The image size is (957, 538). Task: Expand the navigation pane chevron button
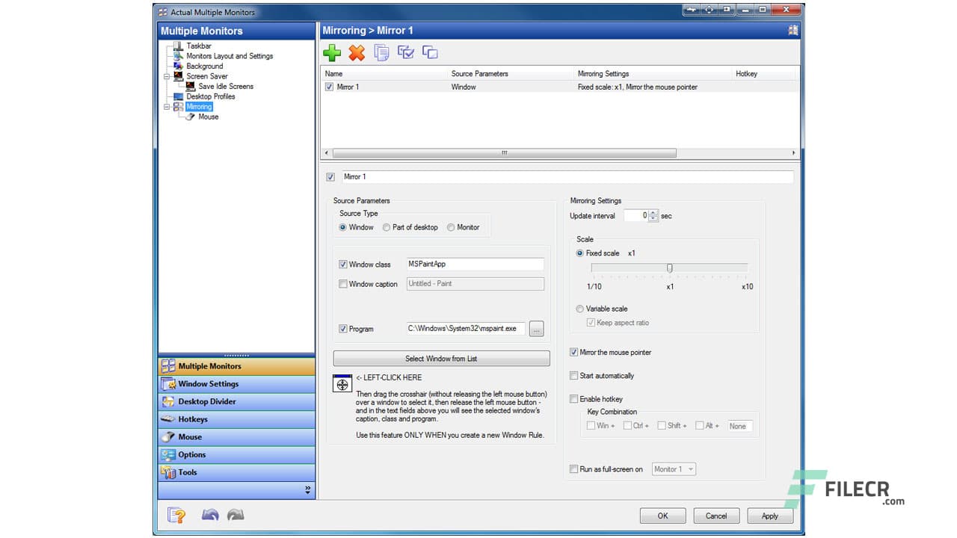tap(307, 490)
